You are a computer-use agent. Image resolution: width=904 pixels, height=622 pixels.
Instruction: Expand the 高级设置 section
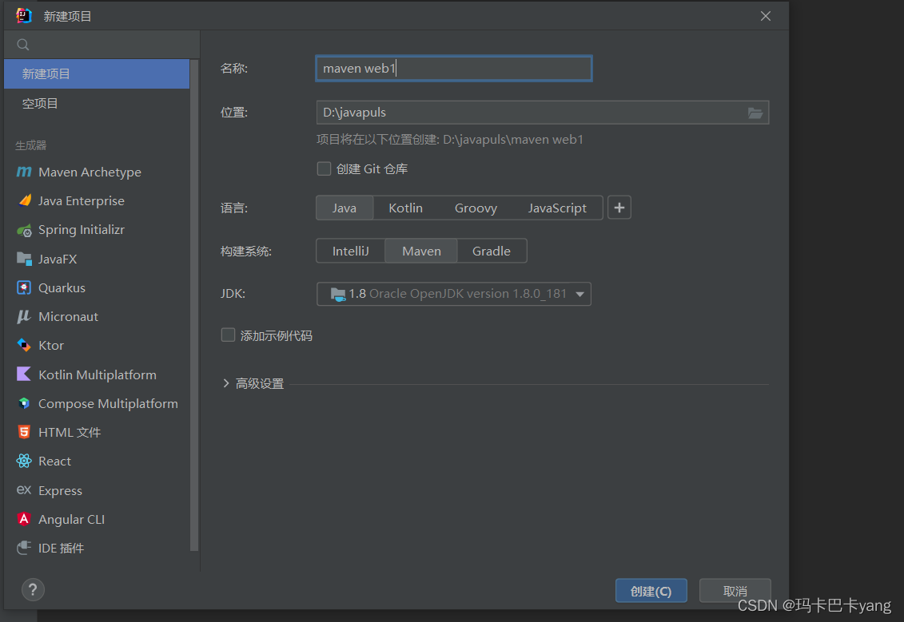tap(226, 383)
